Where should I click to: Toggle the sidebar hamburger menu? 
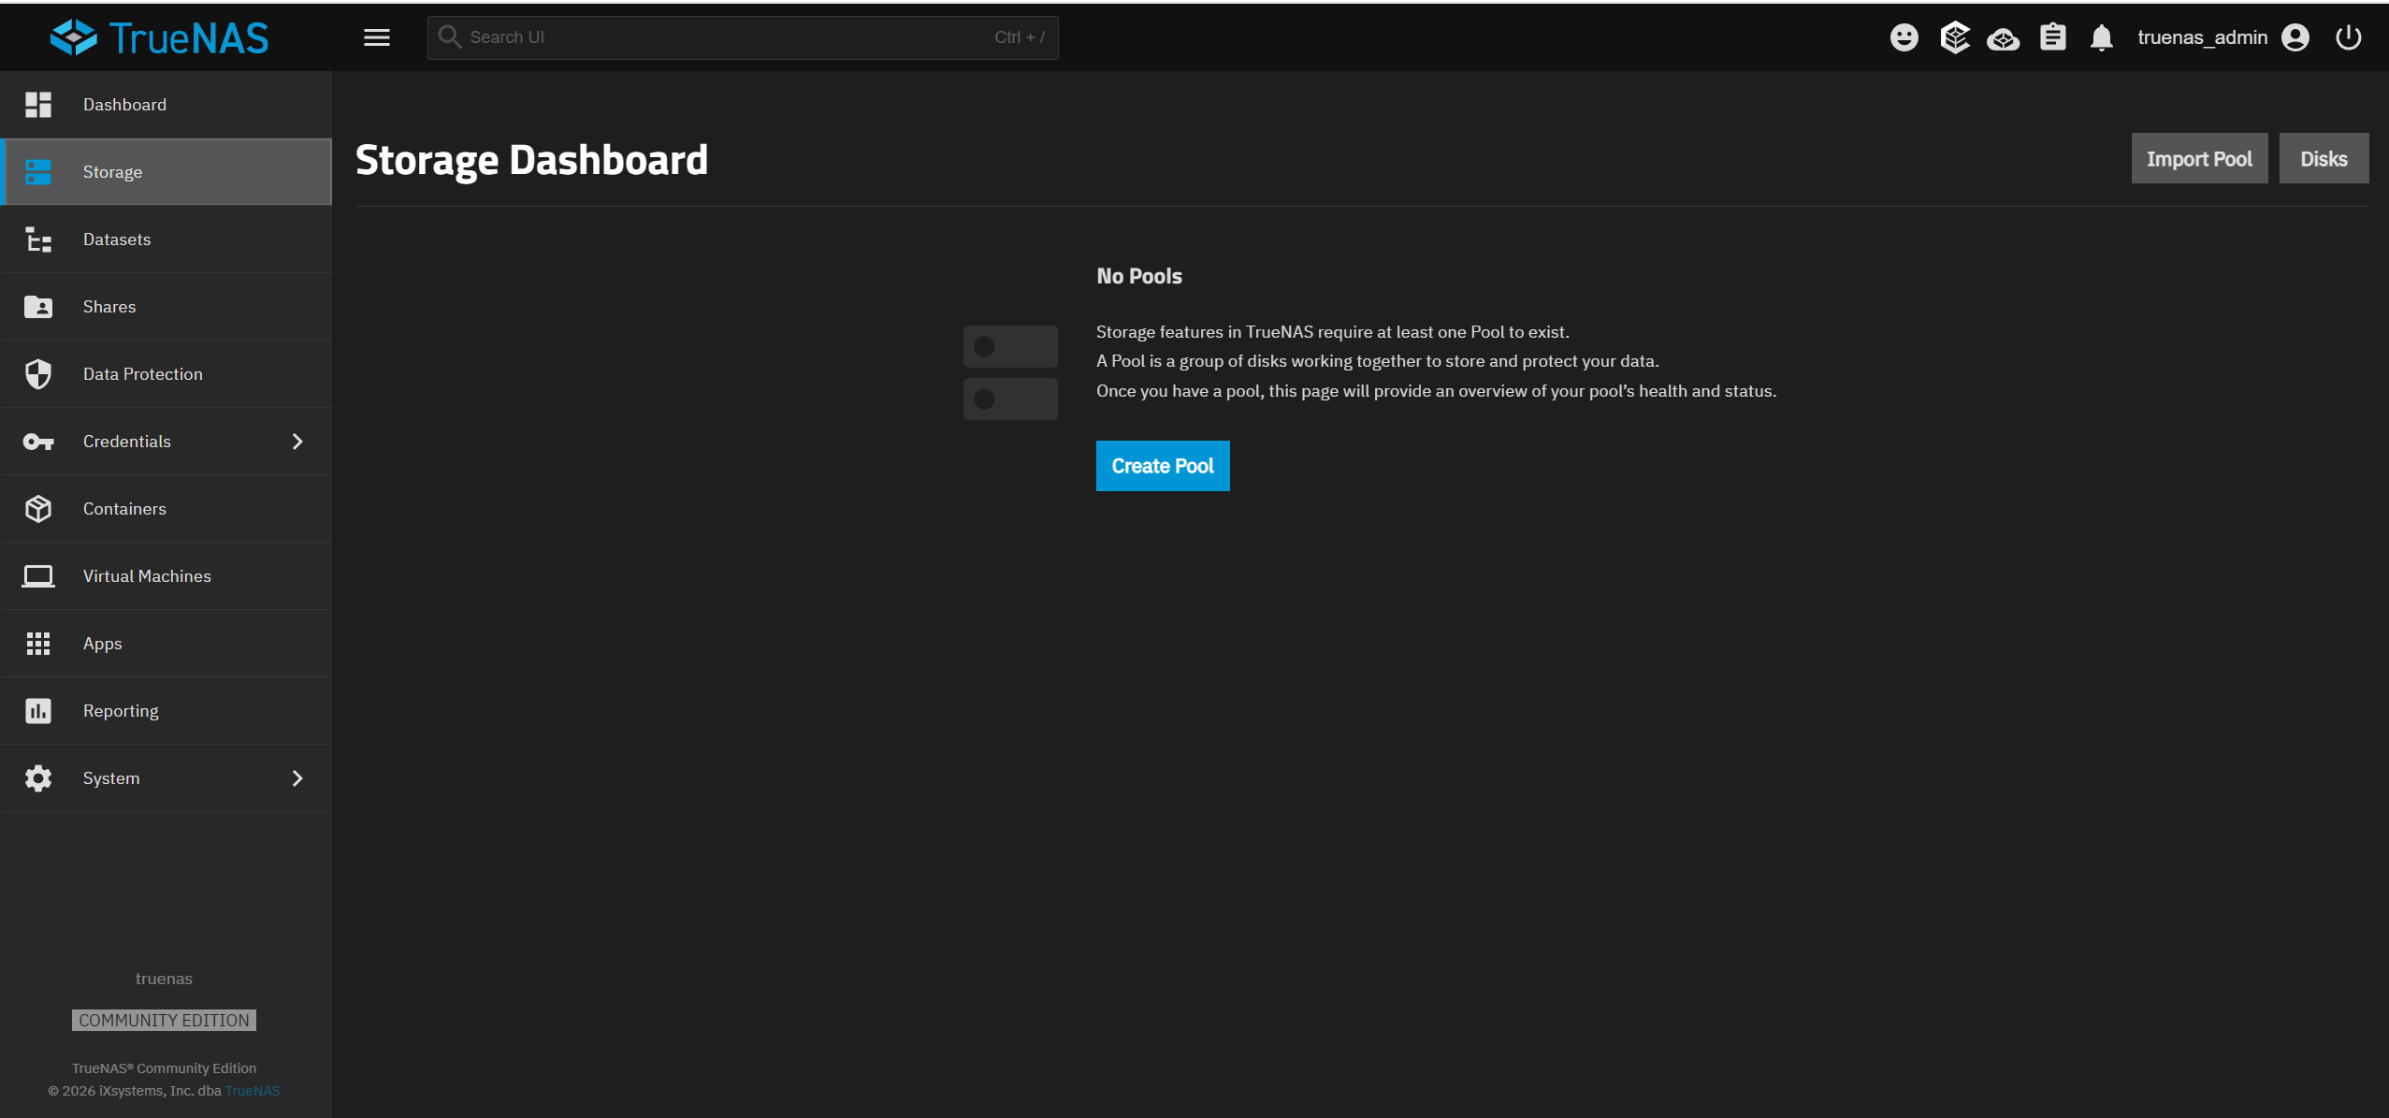(x=377, y=37)
